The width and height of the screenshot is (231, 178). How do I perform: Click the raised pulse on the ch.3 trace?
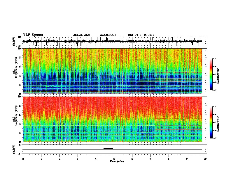[108, 149]
